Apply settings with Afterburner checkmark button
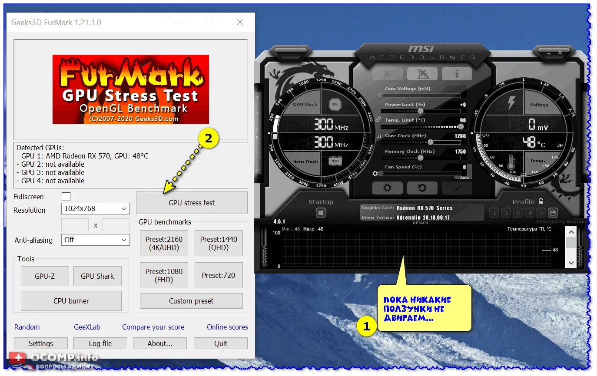This screenshot has height=376, width=597. [x=457, y=188]
